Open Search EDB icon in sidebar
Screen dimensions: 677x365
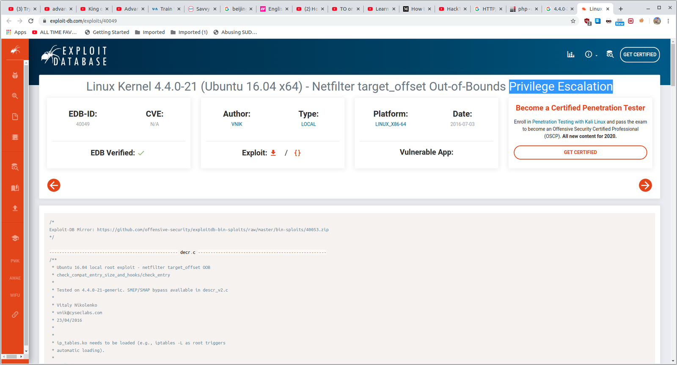click(x=15, y=167)
